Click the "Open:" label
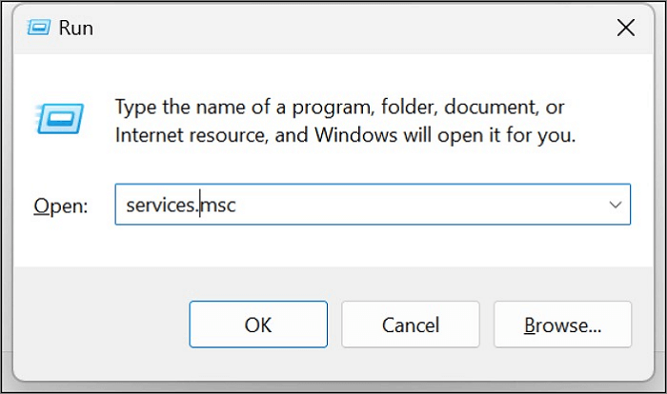The width and height of the screenshot is (667, 394). [x=60, y=206]
